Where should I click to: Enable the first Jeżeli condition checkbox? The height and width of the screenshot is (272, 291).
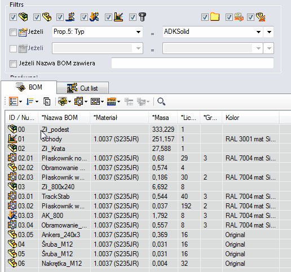13,32
